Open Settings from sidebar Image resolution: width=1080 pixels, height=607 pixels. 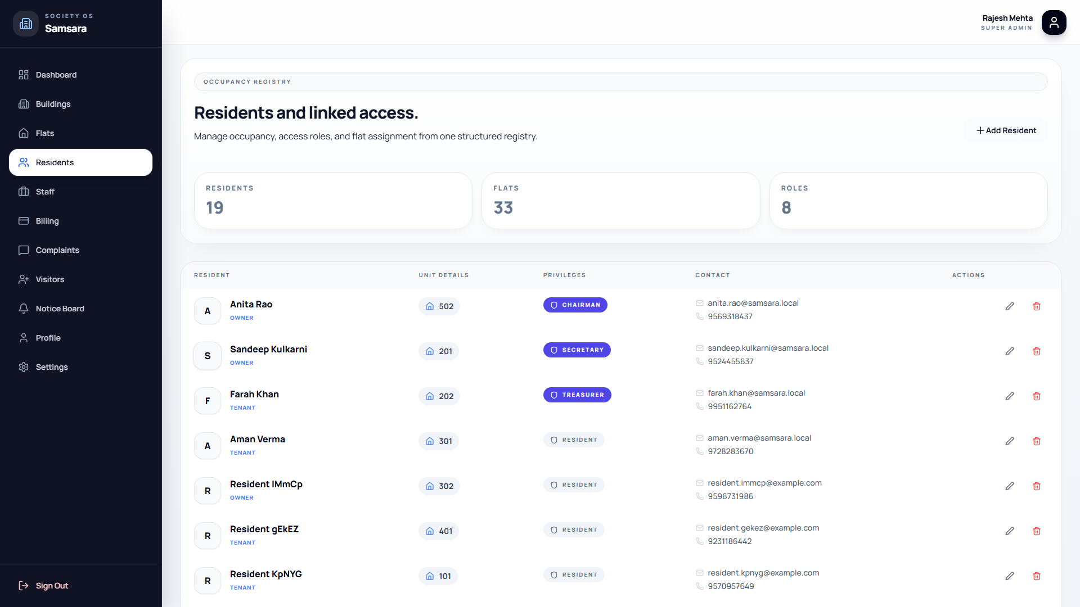coord(52,367)
